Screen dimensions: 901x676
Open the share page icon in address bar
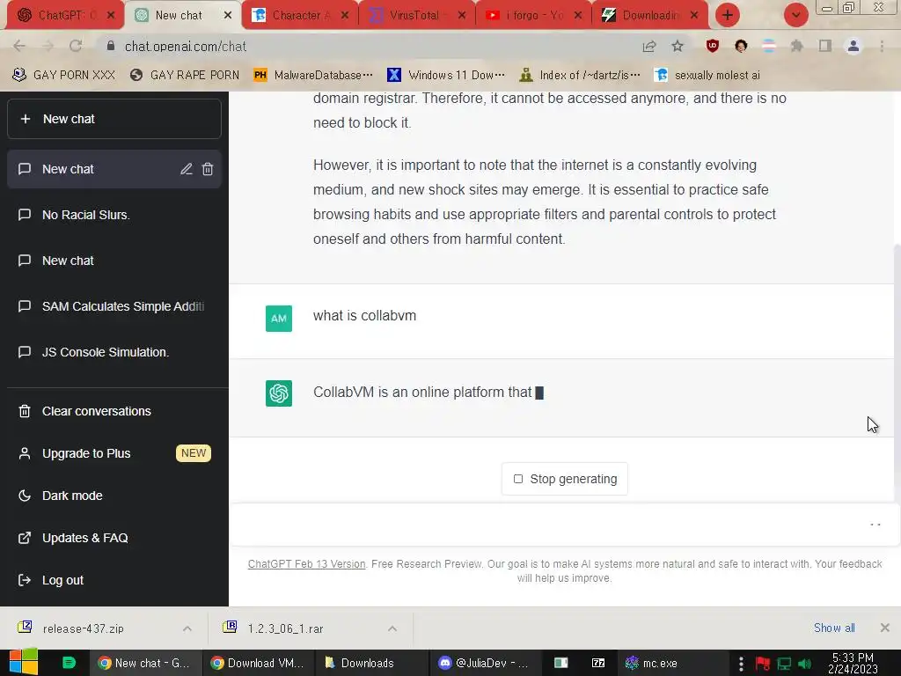click(x=649, y=46)
